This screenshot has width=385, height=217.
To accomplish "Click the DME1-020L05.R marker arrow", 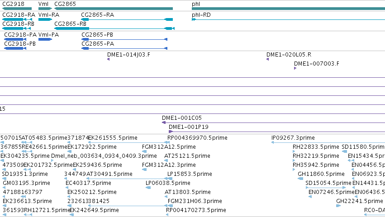I will [268, 59].
